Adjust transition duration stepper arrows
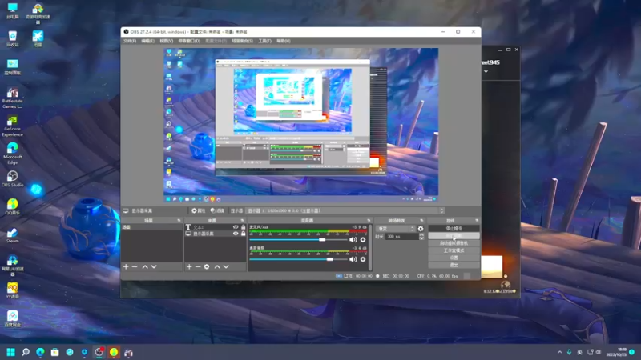641x360 pixels. [x=421, y=236]
